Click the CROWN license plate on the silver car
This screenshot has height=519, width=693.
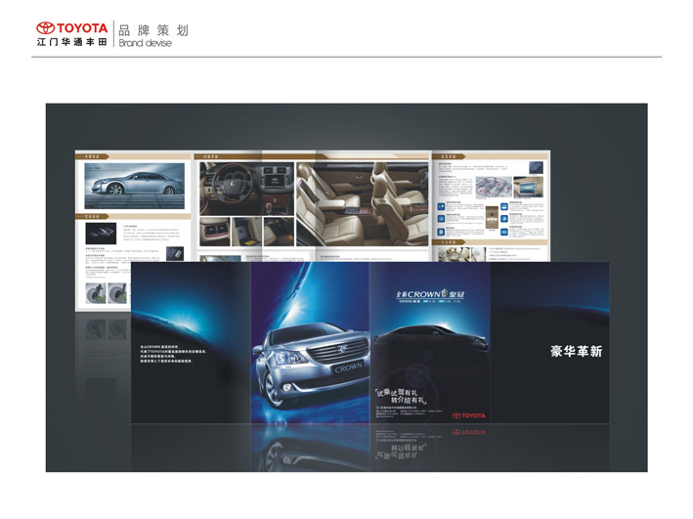(348, 368)
